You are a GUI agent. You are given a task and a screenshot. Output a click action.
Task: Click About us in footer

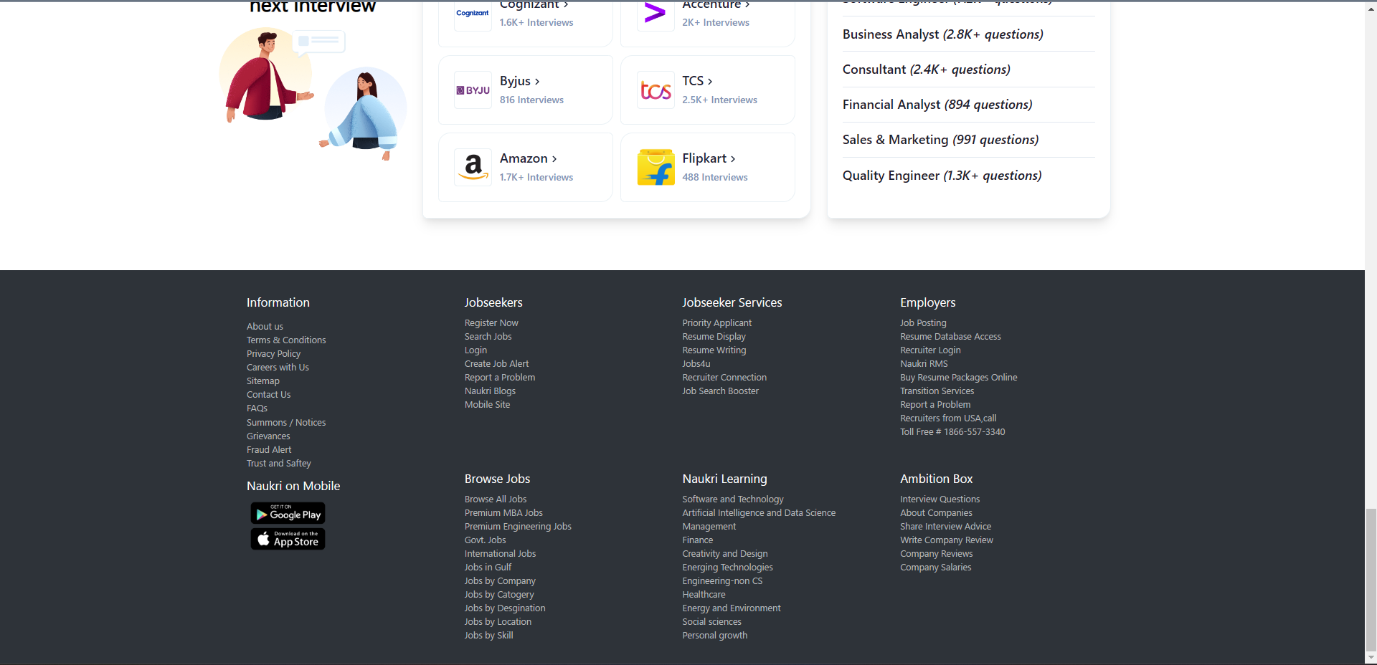(265, 327)
